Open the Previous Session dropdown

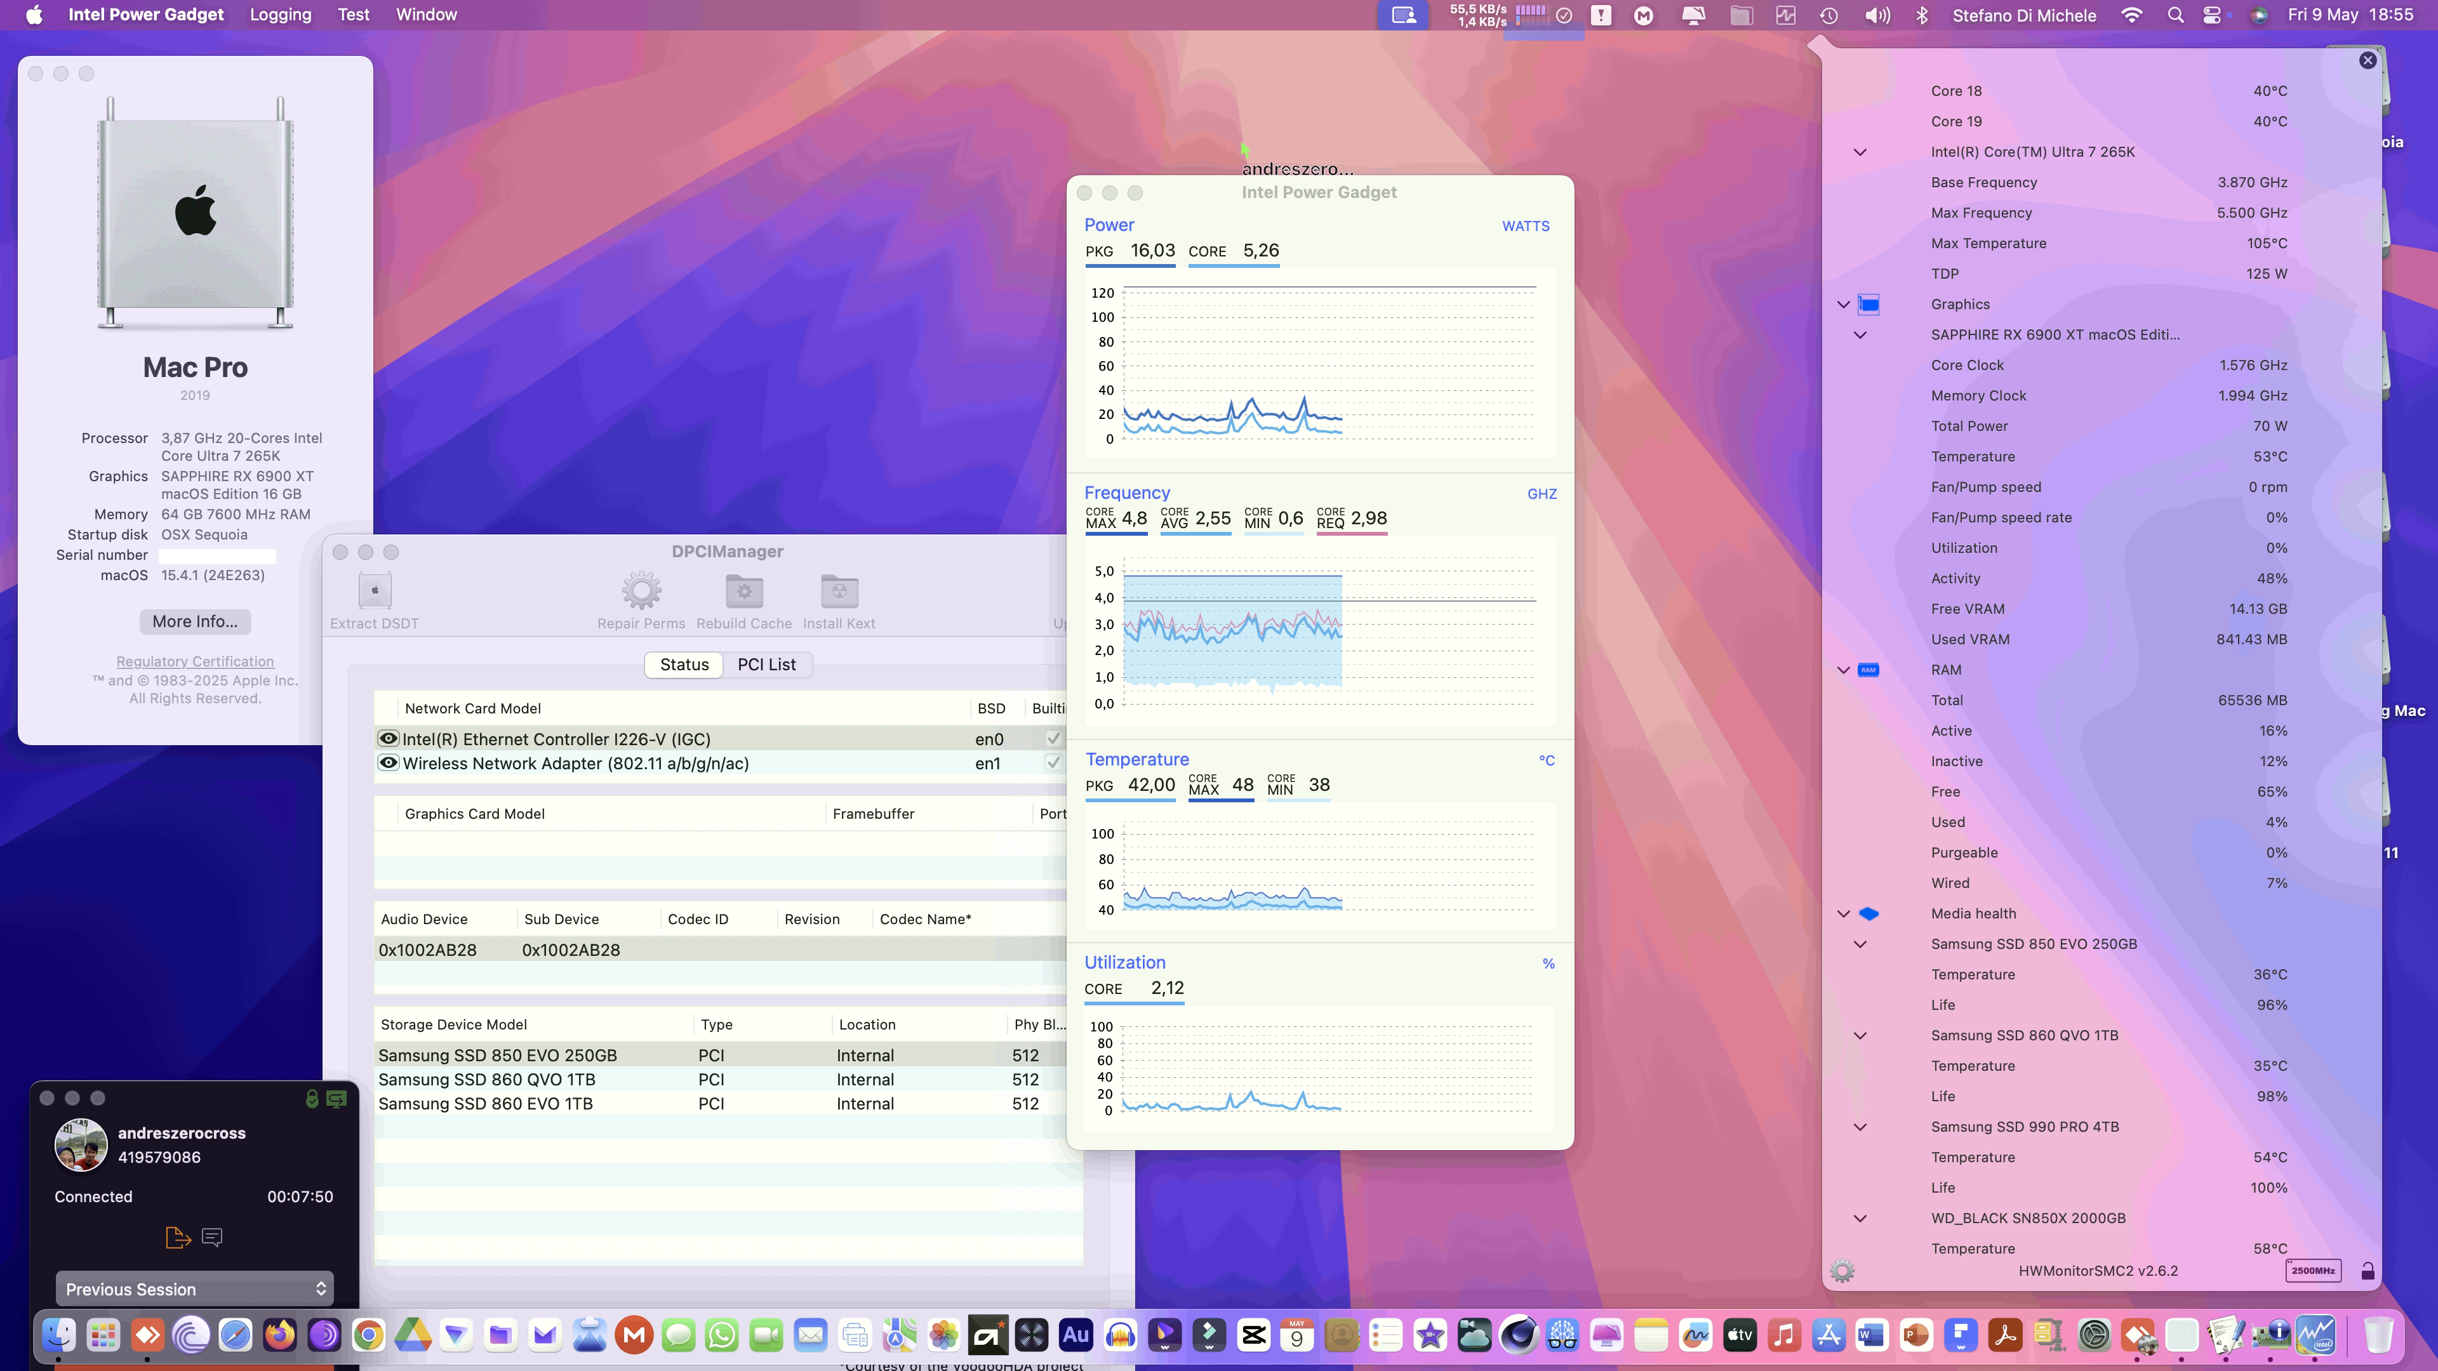coord(194,1288)
